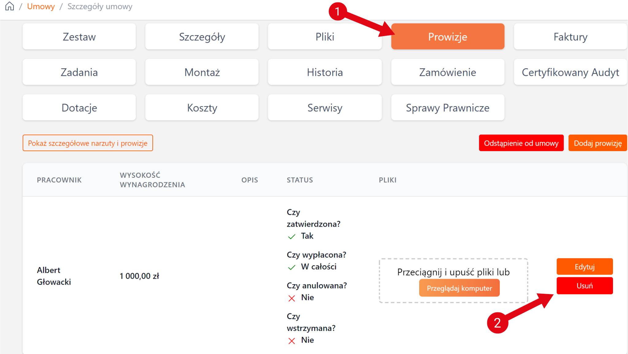The width and height of the screenshot is (628, 354).
Task: Open the Koszty tab
Action: click(202, 108)
